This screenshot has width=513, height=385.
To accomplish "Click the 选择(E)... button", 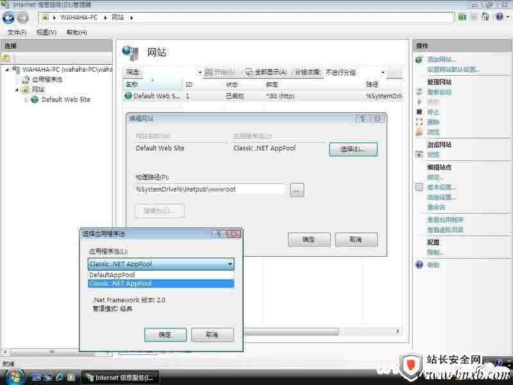I will tap(353, 149).
